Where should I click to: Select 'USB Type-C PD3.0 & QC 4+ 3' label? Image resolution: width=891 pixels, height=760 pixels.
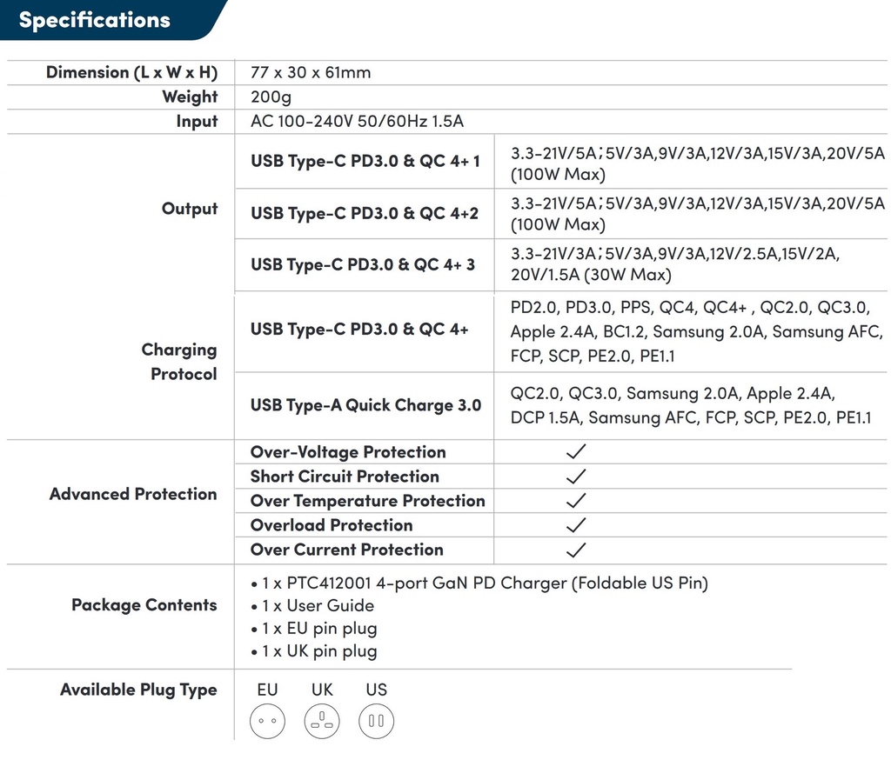[x=363, y=264]
